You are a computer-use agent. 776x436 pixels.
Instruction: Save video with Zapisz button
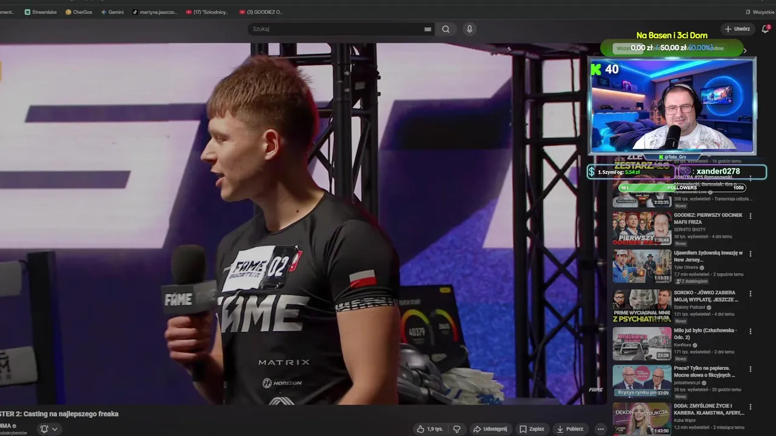[532, 429]
